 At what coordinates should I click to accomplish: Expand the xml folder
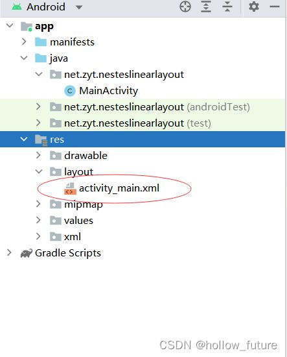click(x=38, y=236)
